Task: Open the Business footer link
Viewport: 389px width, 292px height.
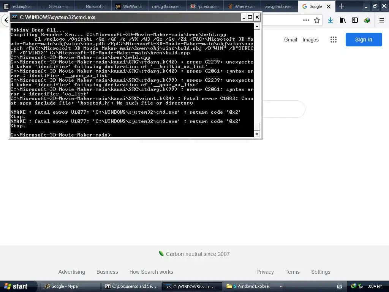Action: click(x=107, y=272)
